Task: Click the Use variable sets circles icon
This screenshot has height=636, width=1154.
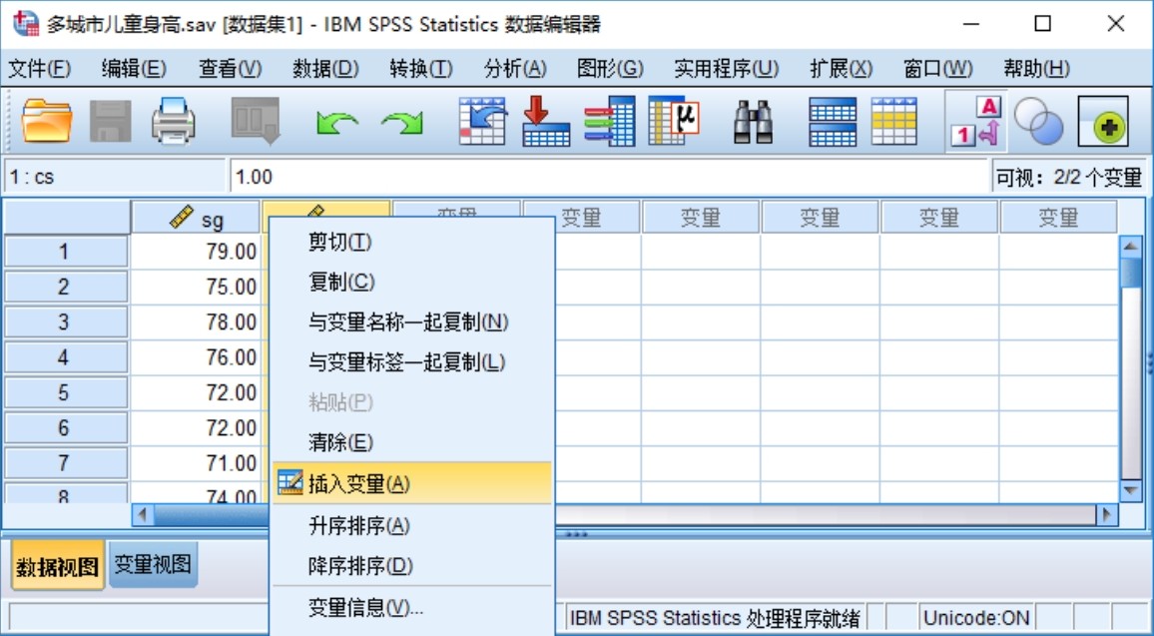Action: point(1038,122)
